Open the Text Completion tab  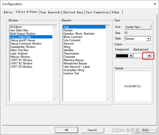coord(98,12)
